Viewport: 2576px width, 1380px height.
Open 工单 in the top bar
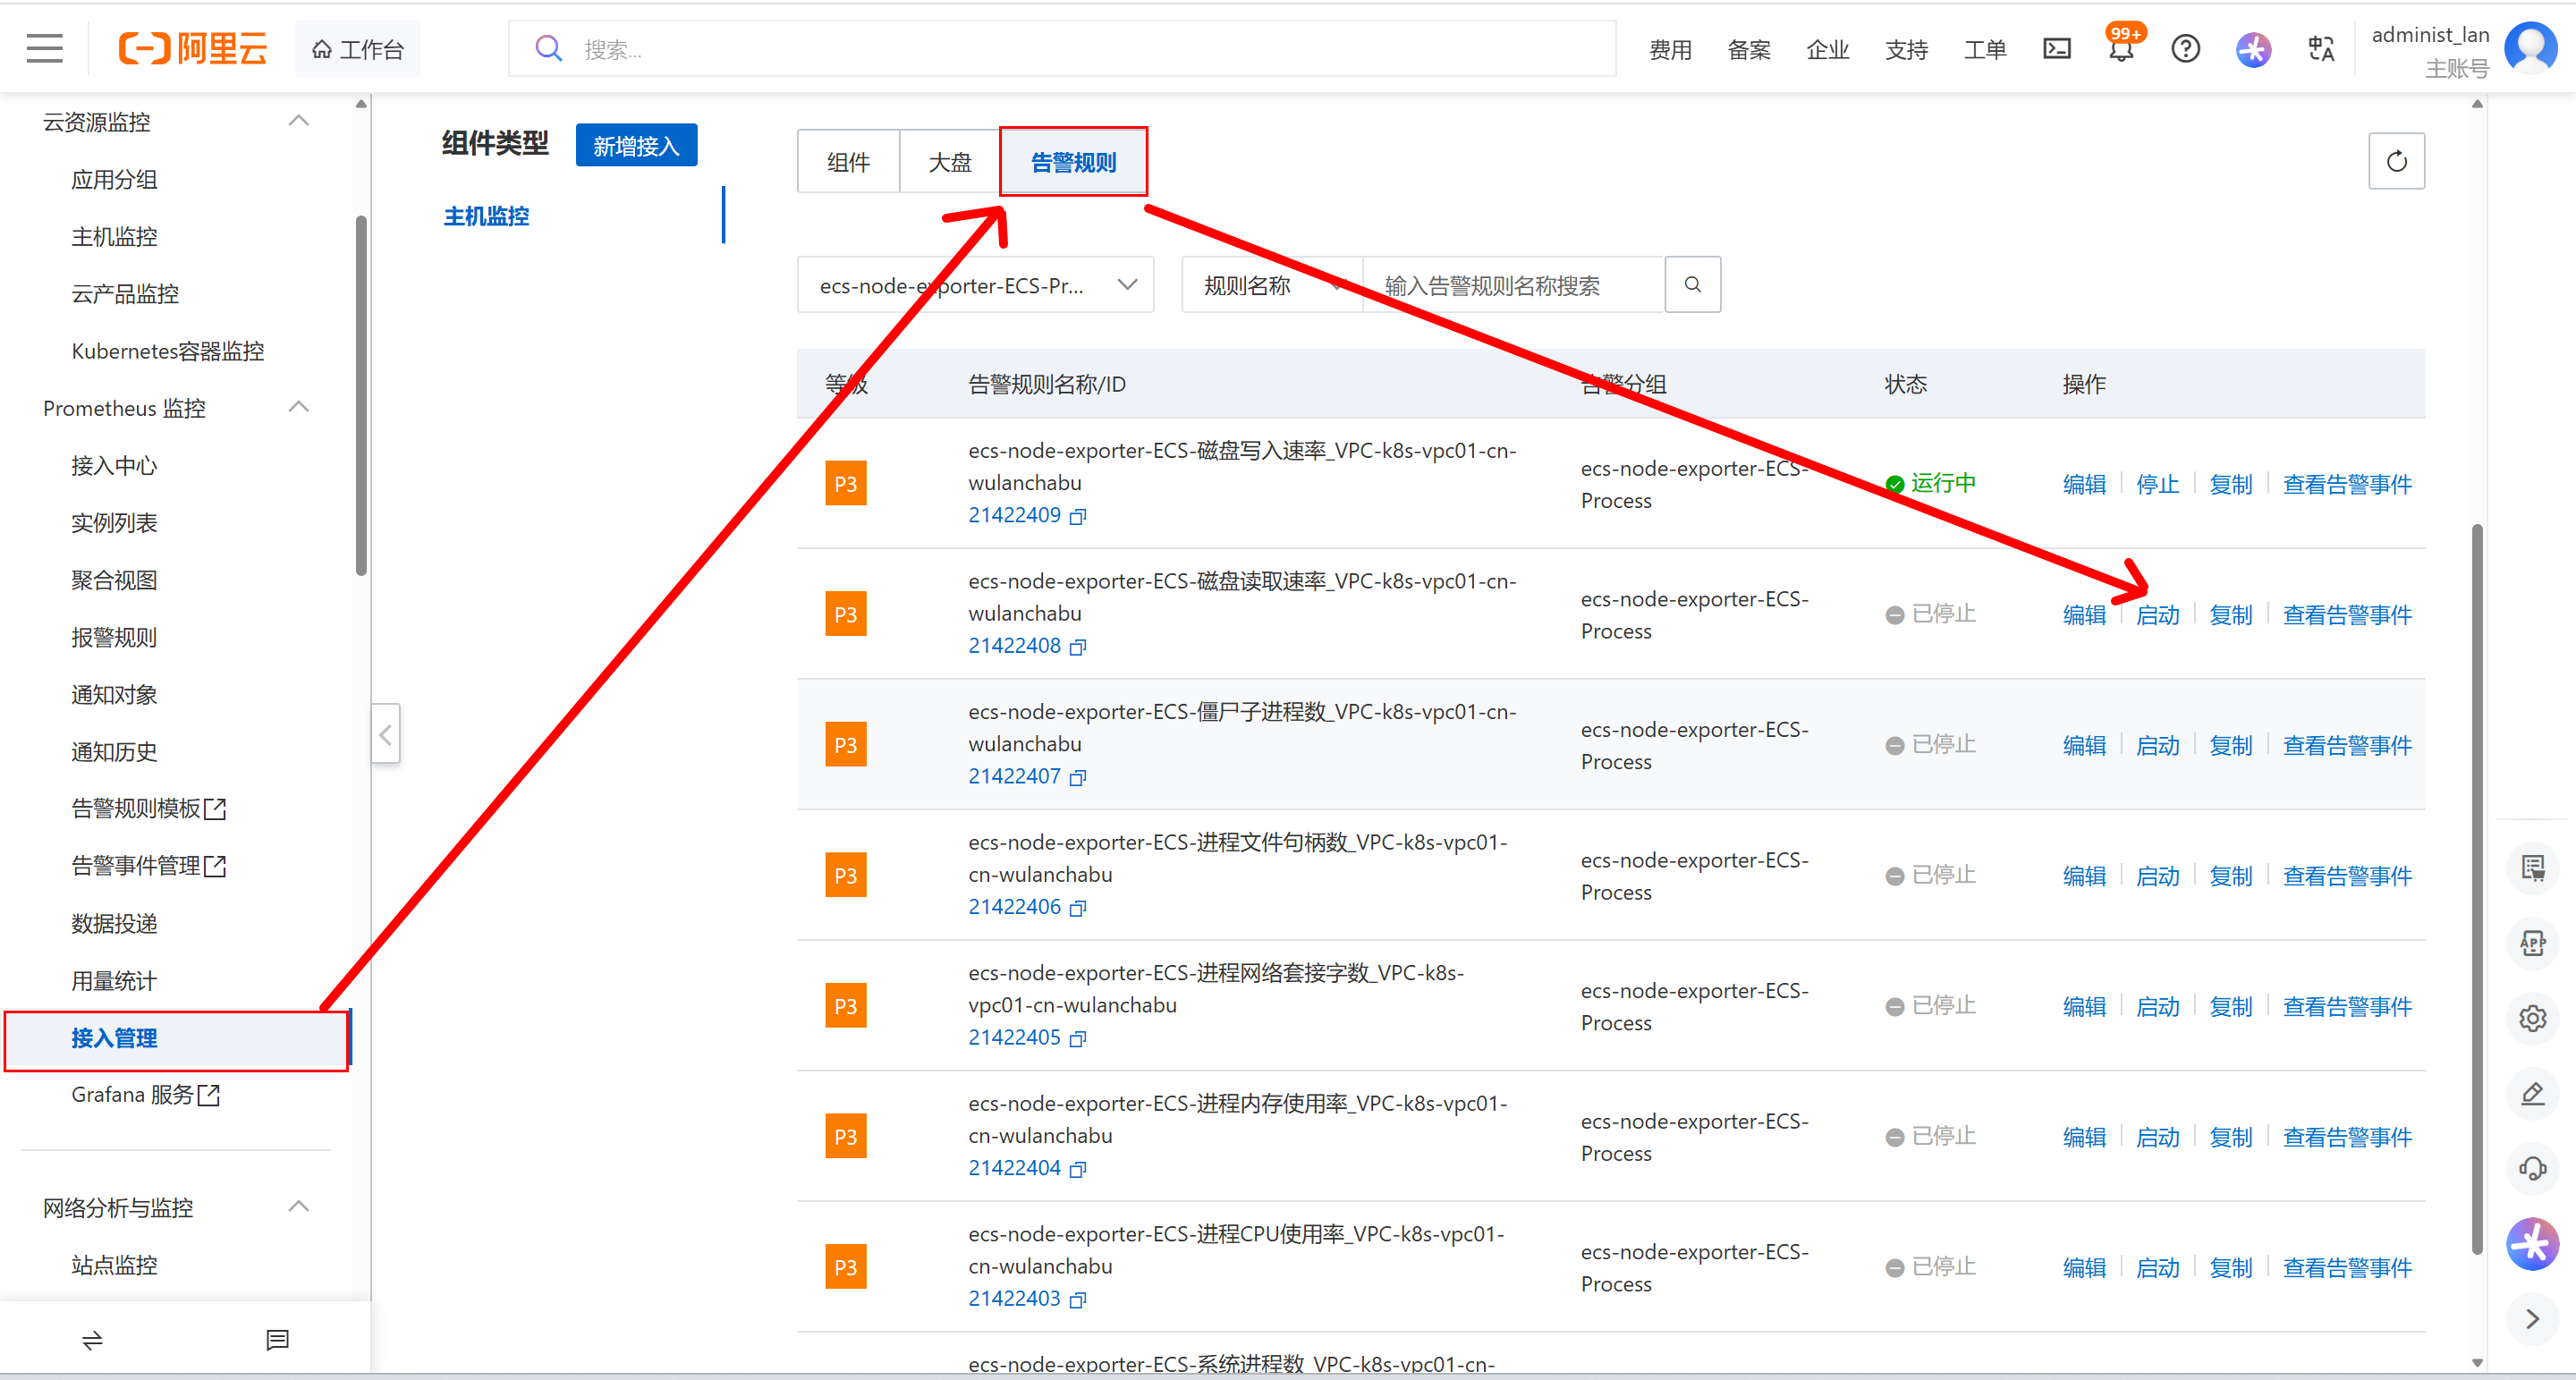click(x=1985, y=49)
